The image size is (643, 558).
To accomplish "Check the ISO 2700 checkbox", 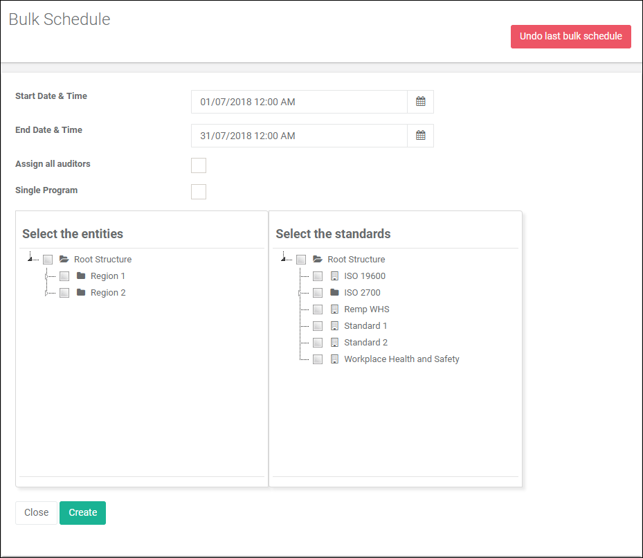I will pyautogui.click(x=317, y=292).
